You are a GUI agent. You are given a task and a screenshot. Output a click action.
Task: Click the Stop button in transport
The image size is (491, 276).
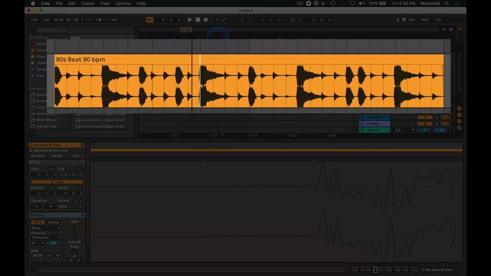[x=198, y=20]
